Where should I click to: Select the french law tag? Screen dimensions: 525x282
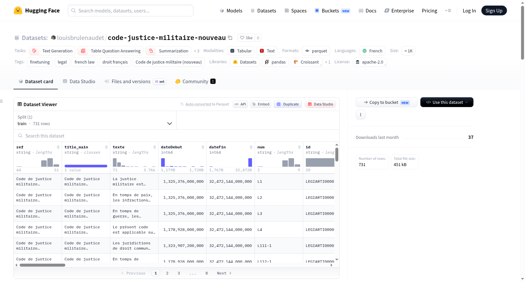[84, 62]
